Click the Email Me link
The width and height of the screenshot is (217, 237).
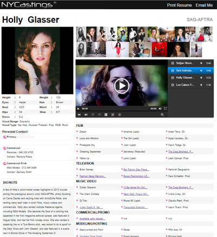(204, 5)
